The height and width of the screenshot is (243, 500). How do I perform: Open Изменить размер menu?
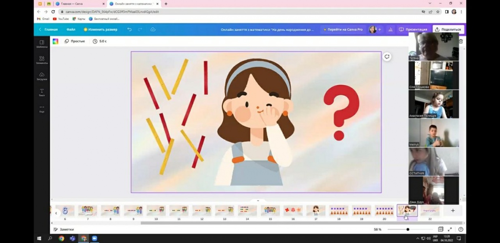click(x=101, y=30)
